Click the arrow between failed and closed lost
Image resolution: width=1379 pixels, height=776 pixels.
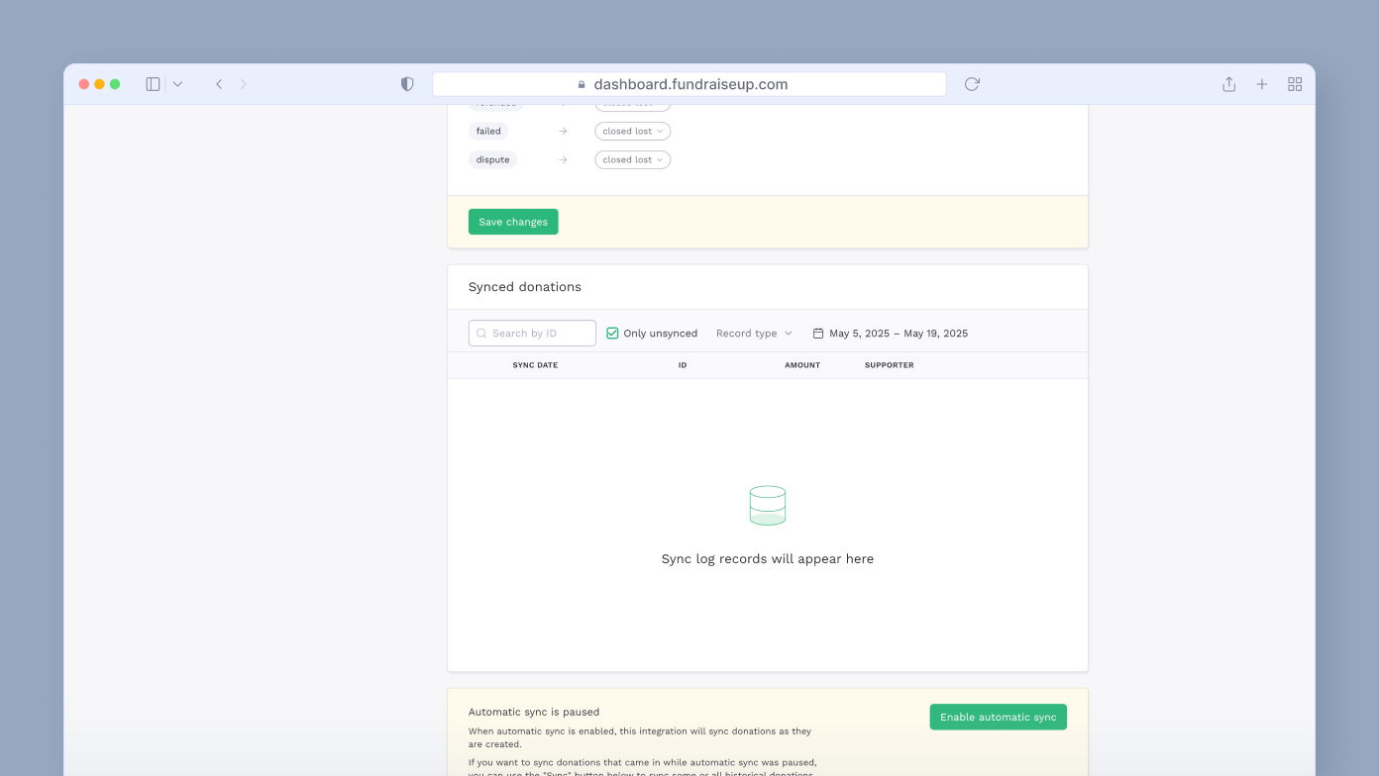[563, 131]
